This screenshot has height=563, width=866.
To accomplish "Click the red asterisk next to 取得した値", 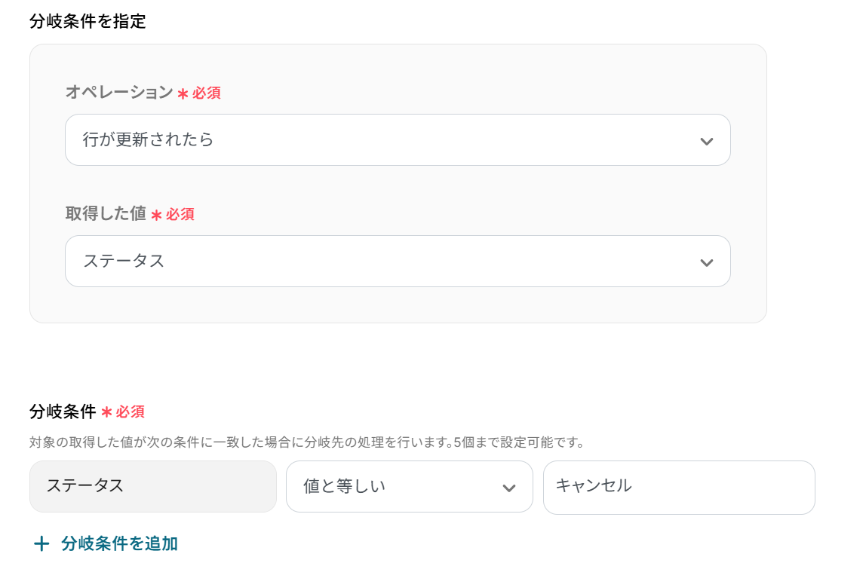I will [x=156, y=215].
